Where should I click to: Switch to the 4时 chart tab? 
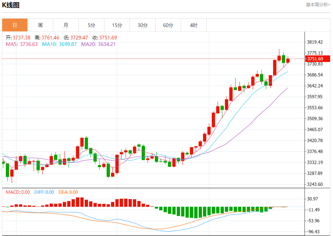[194, 25]
